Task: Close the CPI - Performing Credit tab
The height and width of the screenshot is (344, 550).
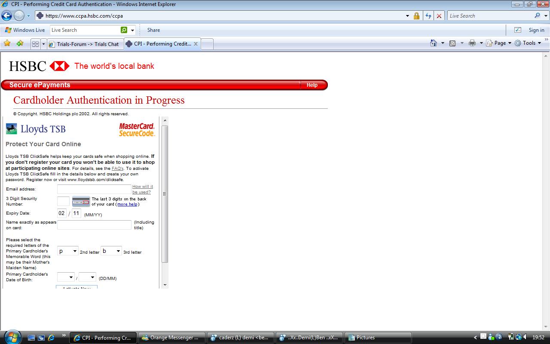Action: coord(196,43)
